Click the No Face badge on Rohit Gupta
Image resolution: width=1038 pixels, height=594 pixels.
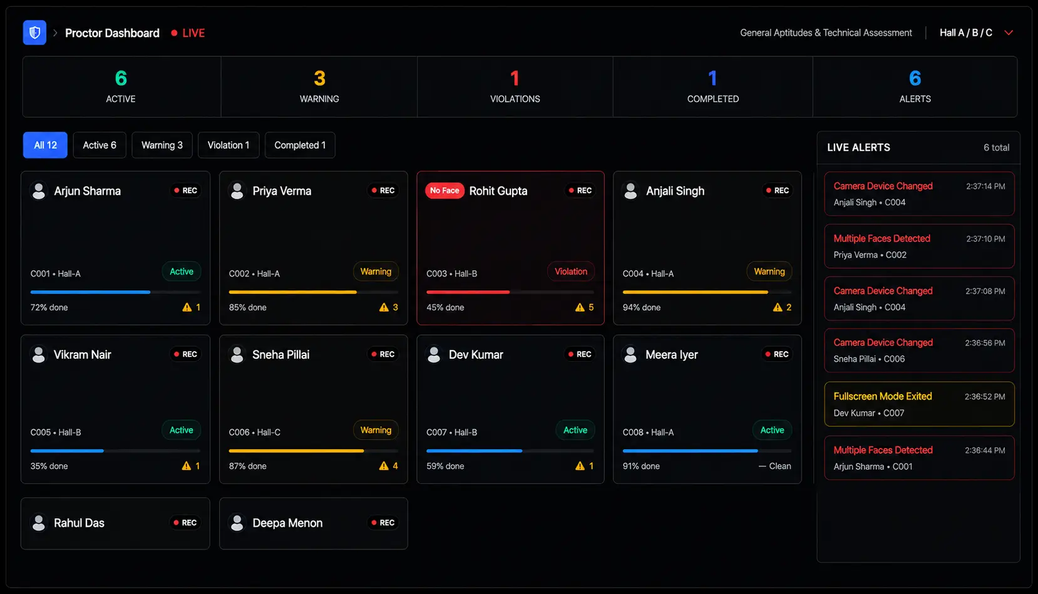[444, 190]
